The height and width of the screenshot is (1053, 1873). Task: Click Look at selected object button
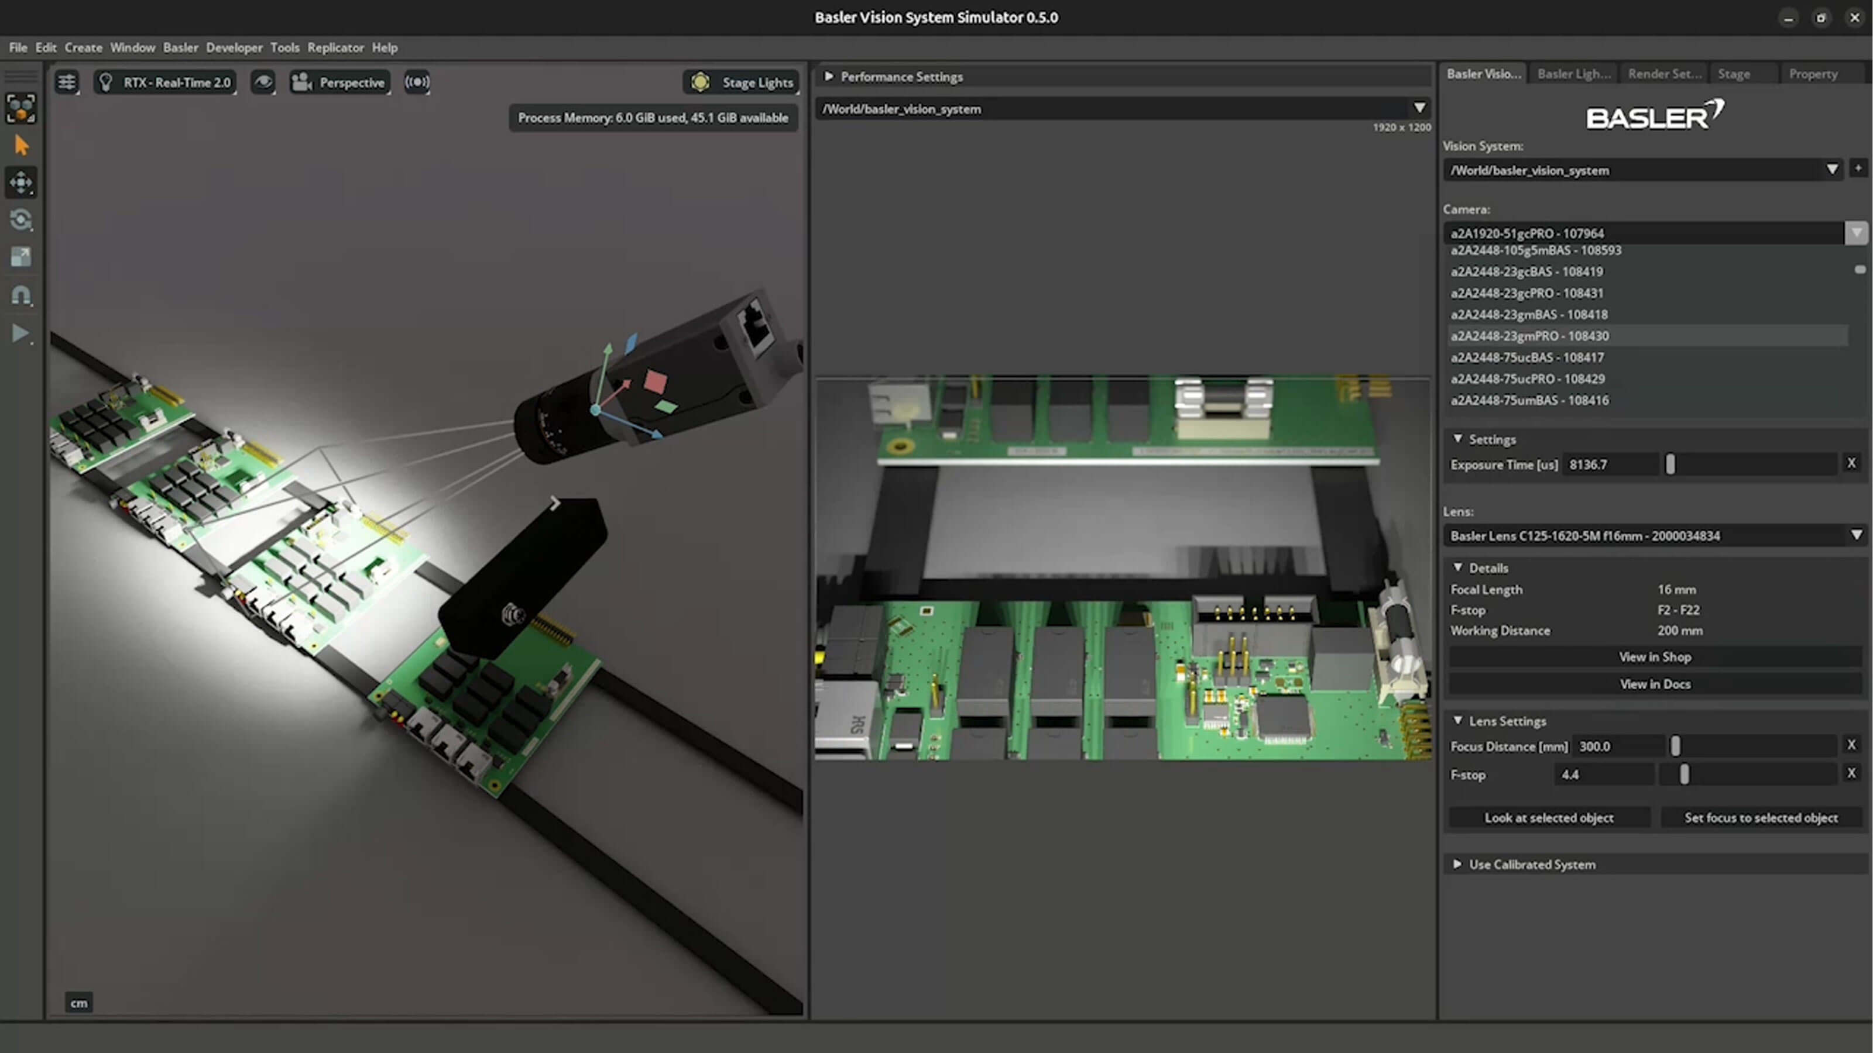tap(1549, 818)
